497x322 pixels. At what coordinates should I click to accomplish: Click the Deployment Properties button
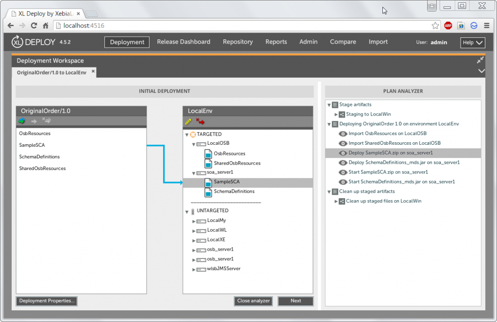(x=47, y=301)
